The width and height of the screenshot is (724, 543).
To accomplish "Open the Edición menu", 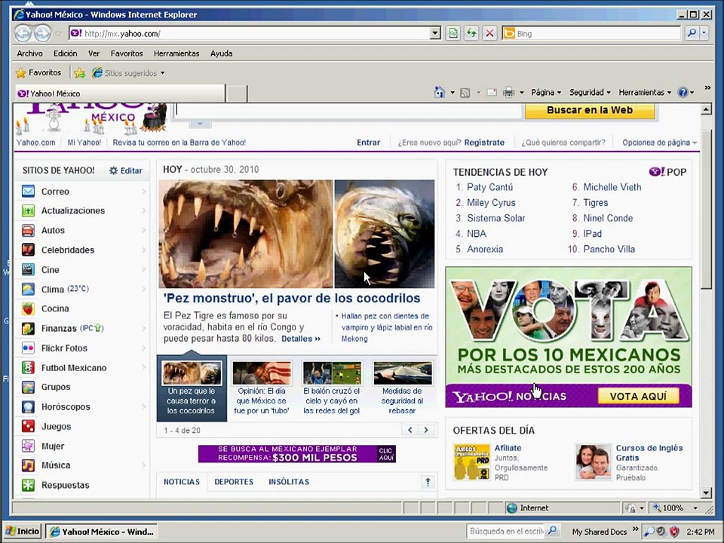I will click(x=65, y=54).
